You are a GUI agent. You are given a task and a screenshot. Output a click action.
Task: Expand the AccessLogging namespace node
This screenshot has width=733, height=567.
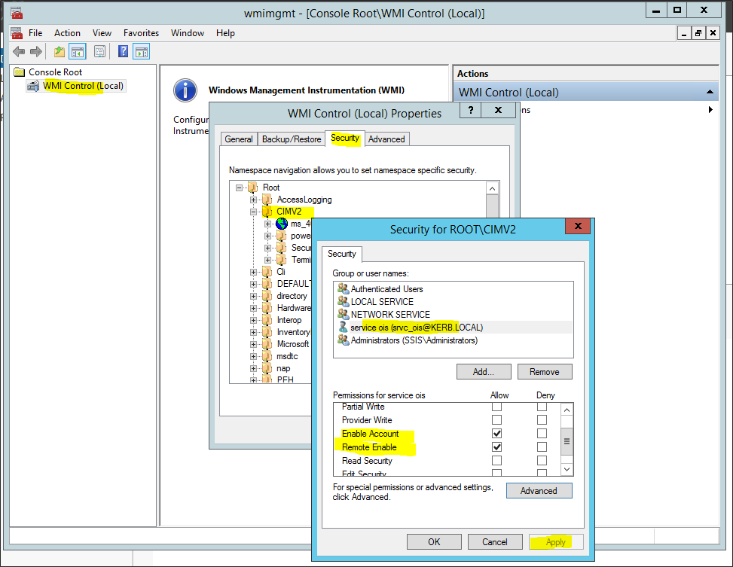click(253, 200)
